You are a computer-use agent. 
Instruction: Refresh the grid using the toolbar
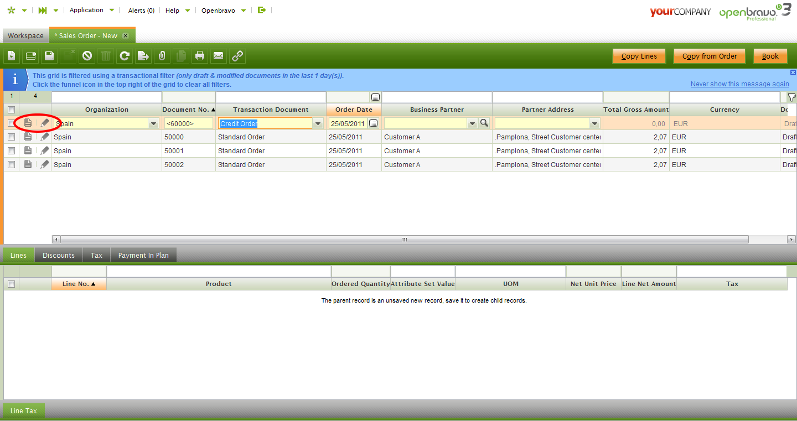125,56
